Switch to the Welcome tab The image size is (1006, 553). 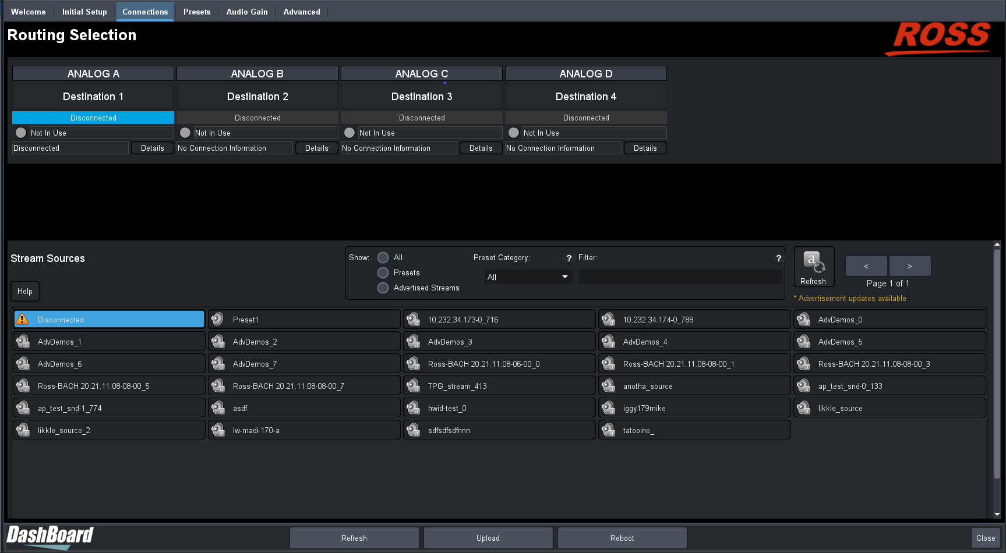[29, 12]
